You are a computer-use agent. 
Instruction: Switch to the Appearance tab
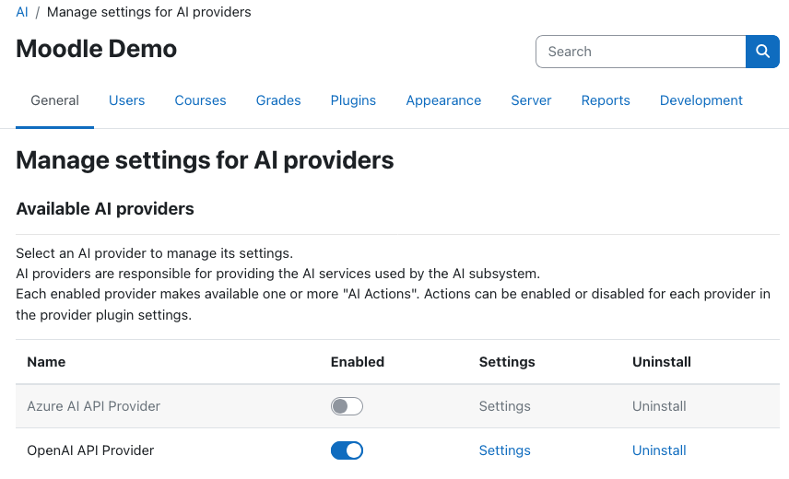tap(443, 100)
